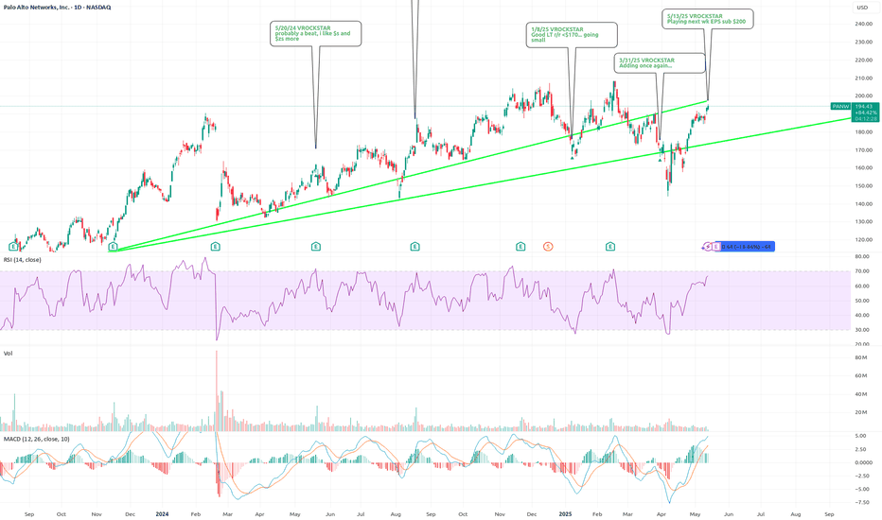This screenshot has width=882, height=520.
Task: Click the February 2025 earnings E marker
Action: point(610,246)
